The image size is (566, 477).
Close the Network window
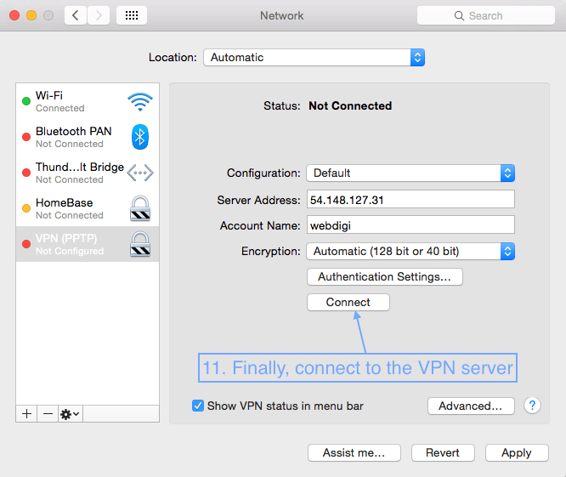(14, 15)
